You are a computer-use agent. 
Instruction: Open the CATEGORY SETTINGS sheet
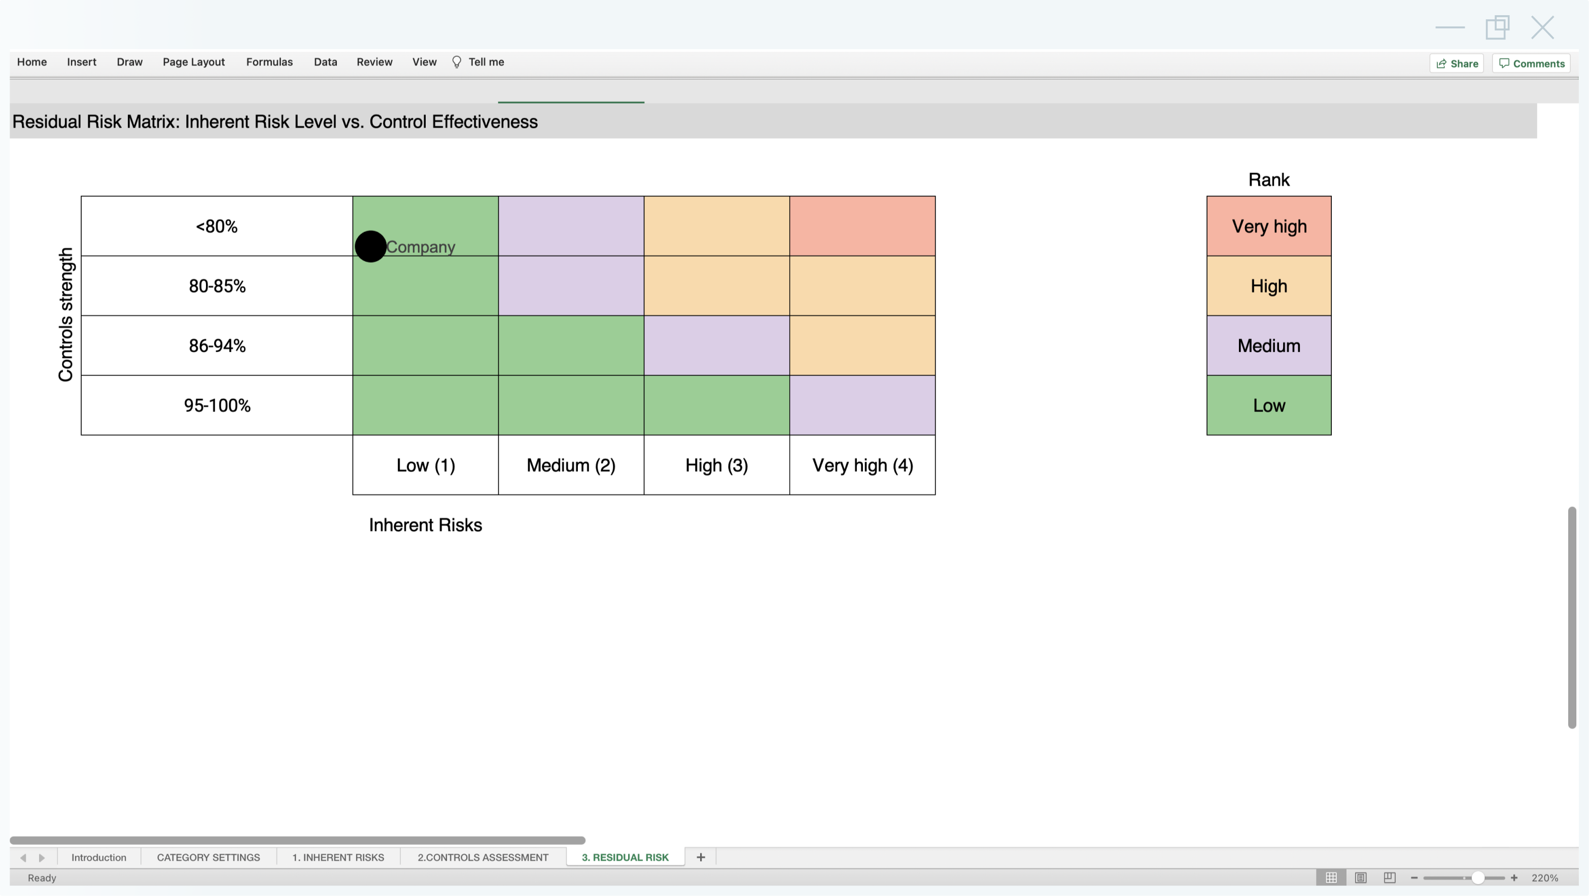[208, 857]
